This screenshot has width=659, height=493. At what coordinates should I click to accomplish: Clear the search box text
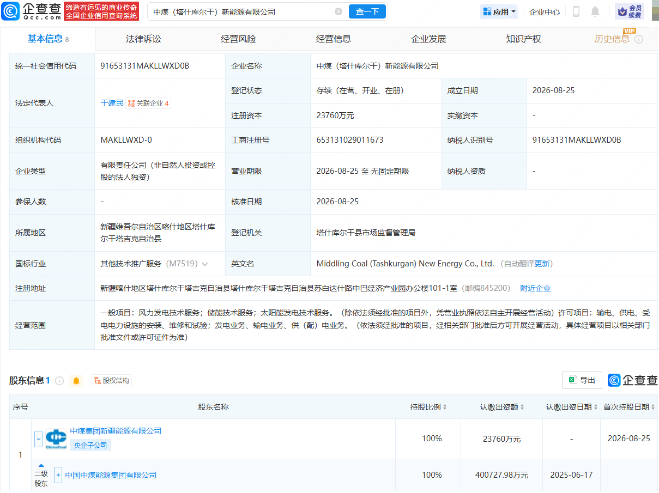pyautogui.click(x=338, y=11)
